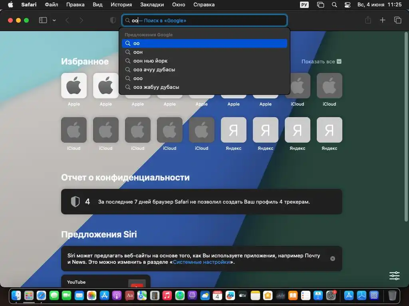Open Launchpad from the Dock
The width and height of the screenshot is (409, 306).
(x=29, y=295)
